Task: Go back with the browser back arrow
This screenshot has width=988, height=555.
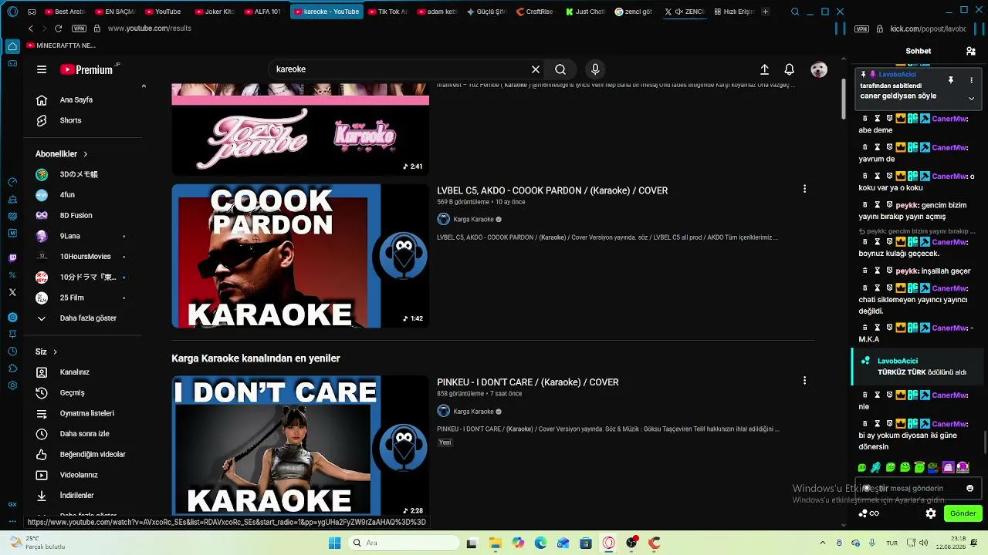Action: click(31, 29)
